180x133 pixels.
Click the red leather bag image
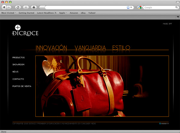coord(90,87)
